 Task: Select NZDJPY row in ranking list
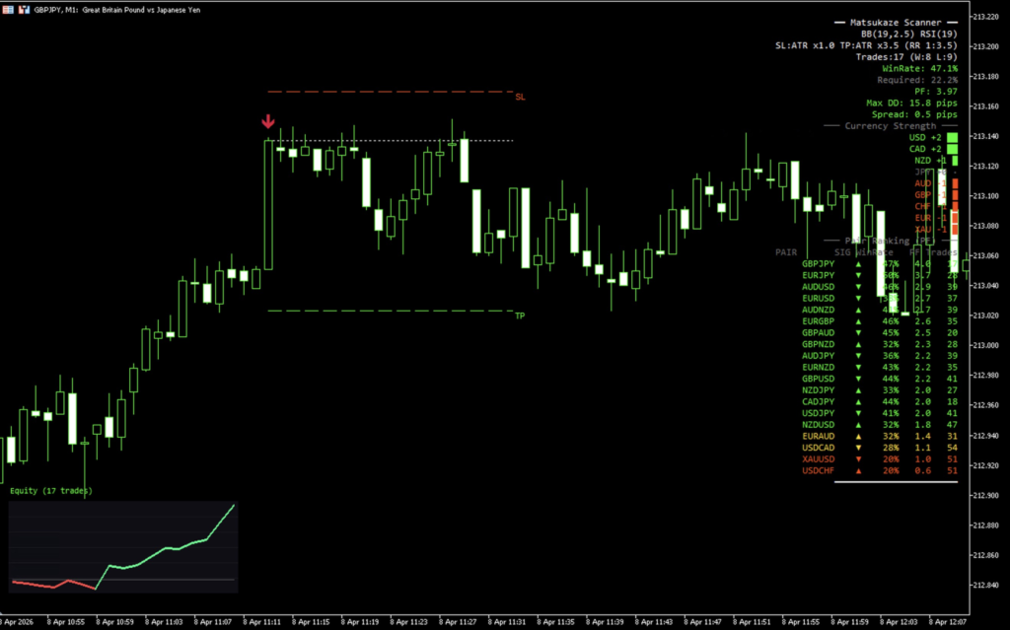(818, 390)
